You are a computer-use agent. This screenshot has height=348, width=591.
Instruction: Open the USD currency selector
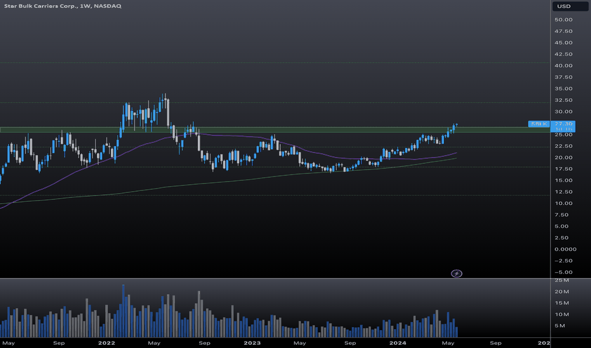point(570,6)
